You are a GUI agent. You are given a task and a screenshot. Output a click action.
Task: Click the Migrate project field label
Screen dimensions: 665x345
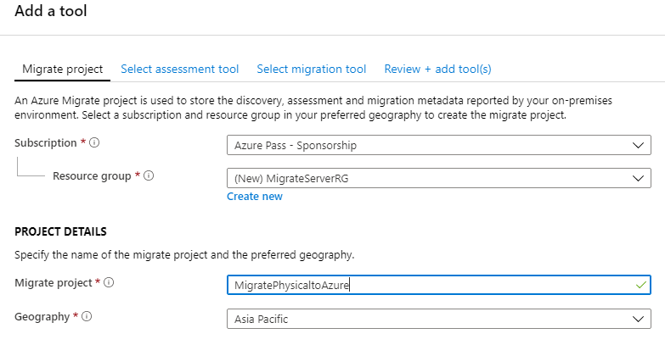(x=54, y=283)
